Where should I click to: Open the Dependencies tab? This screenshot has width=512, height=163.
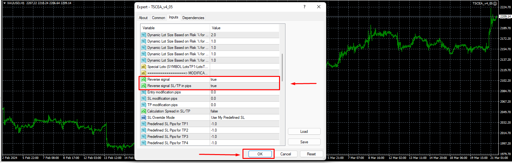[x=193, y=18]
